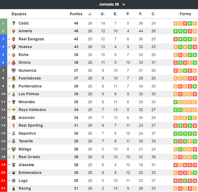Click the chevron next to Jornada 26
Image resolution: width=198 pixels, height=192 pixels.
tap(124, 4)
